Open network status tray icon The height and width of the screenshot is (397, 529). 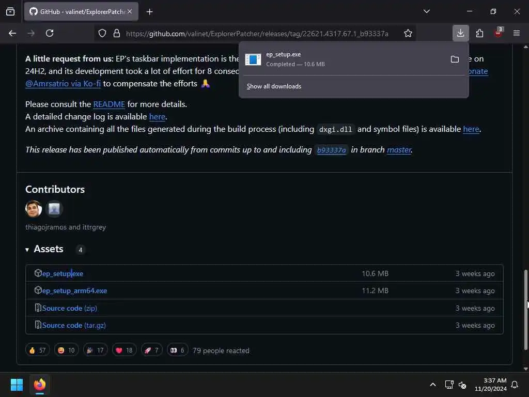(449, 385)
